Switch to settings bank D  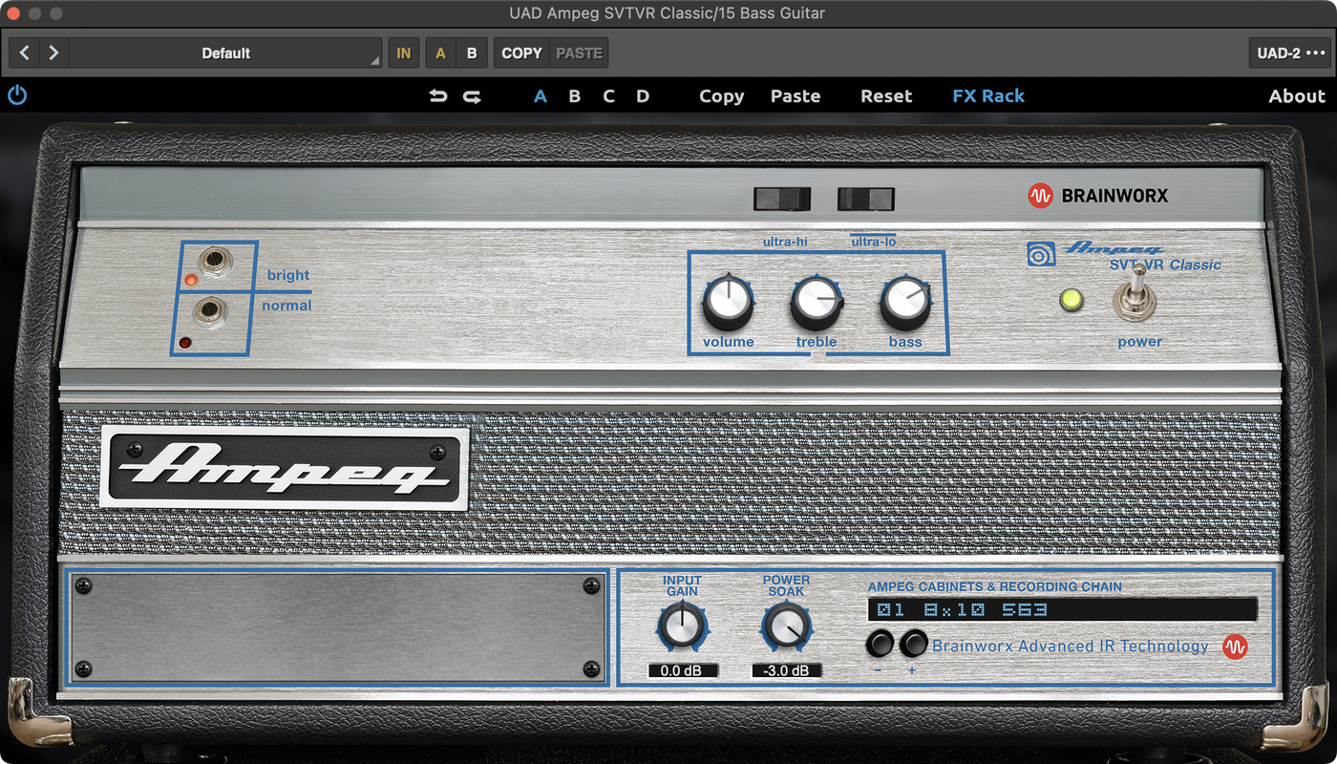pos(643,96)
